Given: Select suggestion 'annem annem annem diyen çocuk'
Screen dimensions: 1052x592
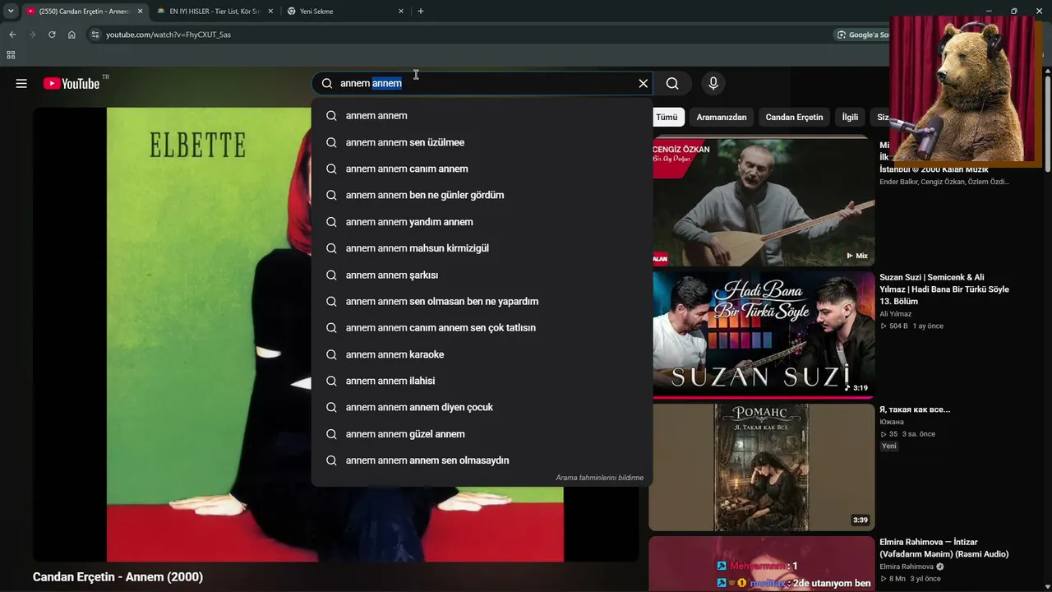Looking at the screenshot, I should (x=482, y=407).
